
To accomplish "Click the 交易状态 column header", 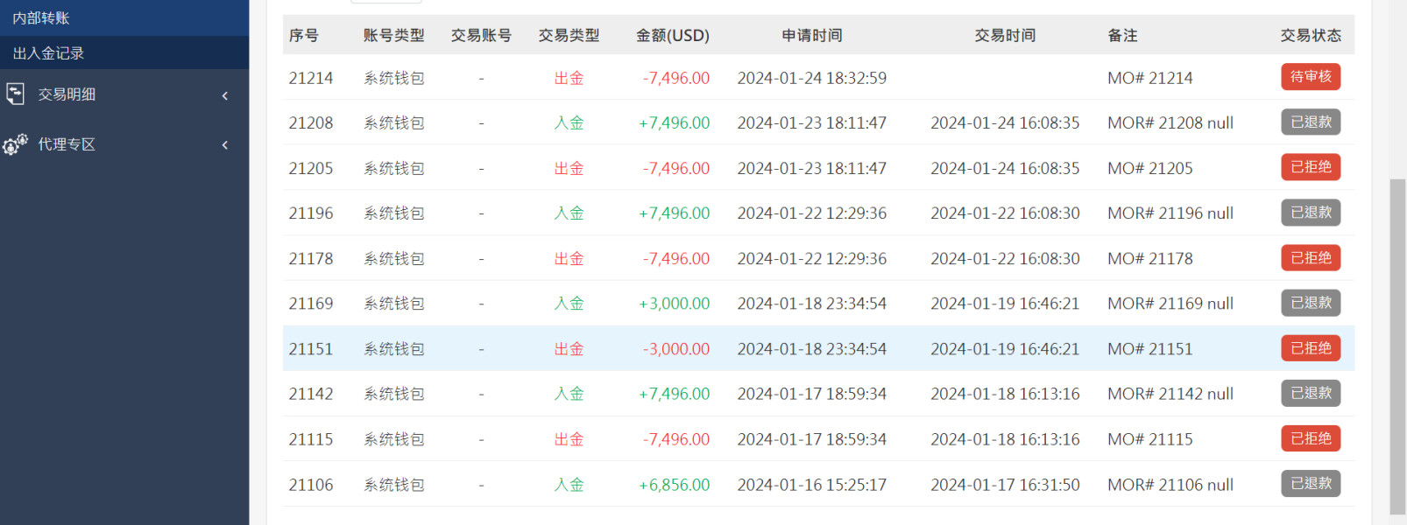I will (x=1311, y=36).
